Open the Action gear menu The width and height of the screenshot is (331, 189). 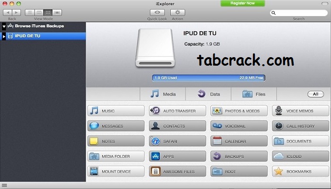tap(177, 12)
